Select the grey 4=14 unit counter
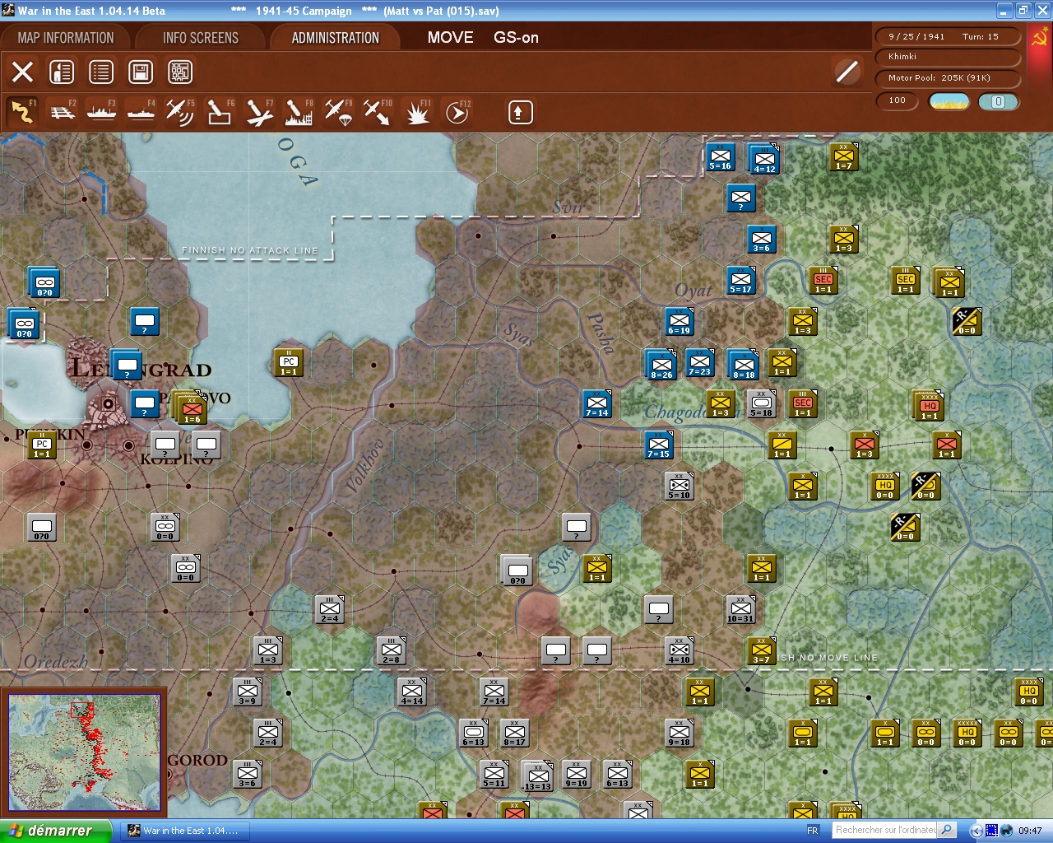1053x843 pixels. click(411, 692)
